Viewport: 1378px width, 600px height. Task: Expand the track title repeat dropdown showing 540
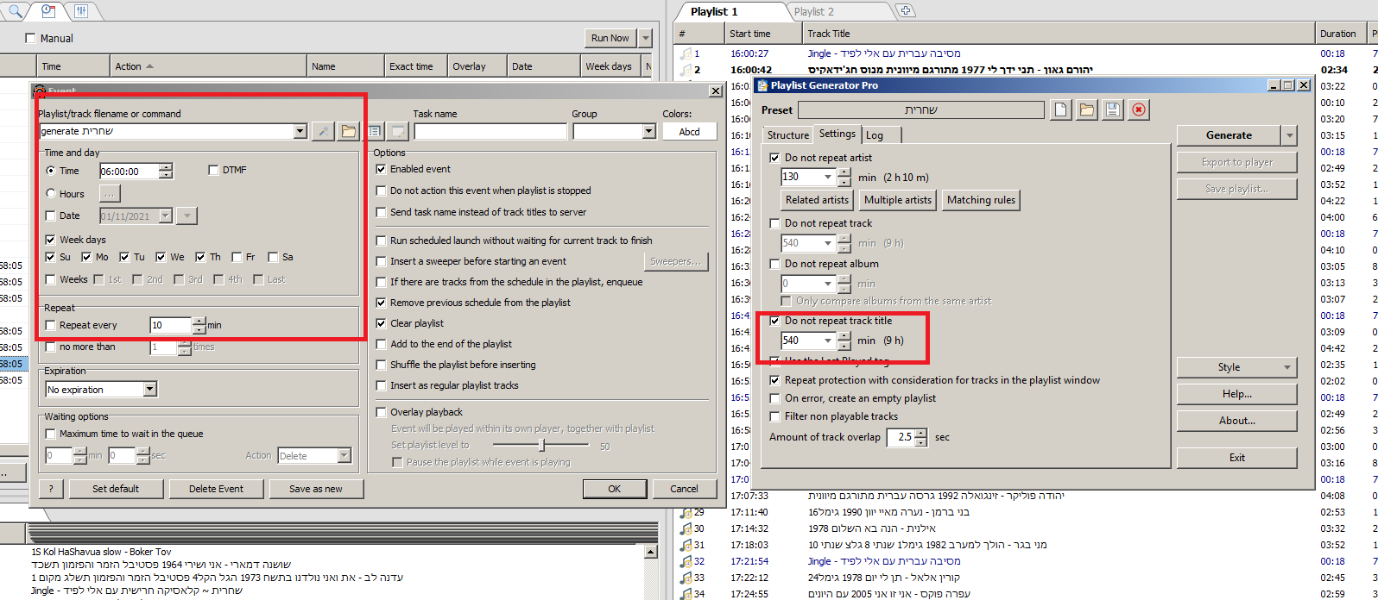pos(828,341)
